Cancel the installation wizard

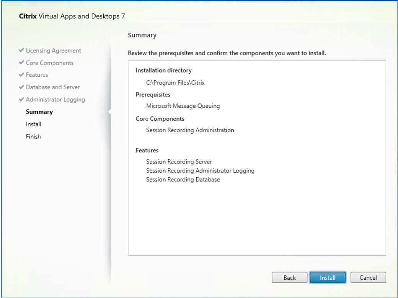(368, 278)
